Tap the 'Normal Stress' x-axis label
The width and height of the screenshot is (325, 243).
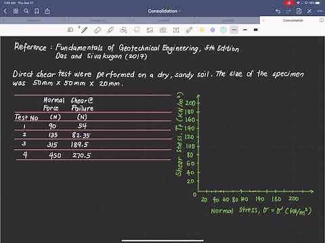[x=261, y=211]
